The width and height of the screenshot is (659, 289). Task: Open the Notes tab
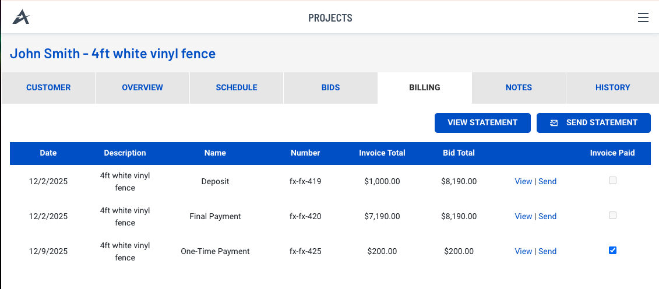(519, 88)
